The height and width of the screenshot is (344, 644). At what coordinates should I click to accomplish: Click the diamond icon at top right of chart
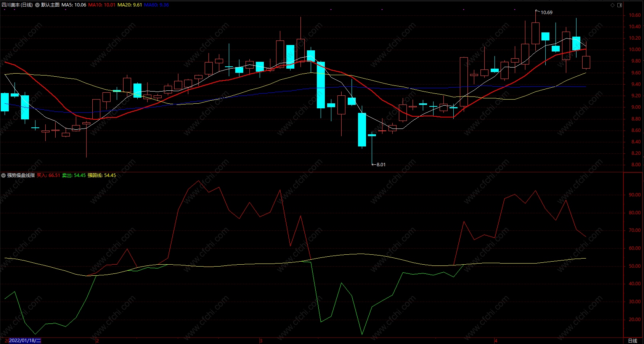[x=613, y=5]
